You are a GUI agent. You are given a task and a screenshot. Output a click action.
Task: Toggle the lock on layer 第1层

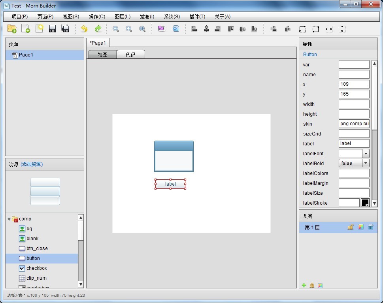click(x=350, y=227)
